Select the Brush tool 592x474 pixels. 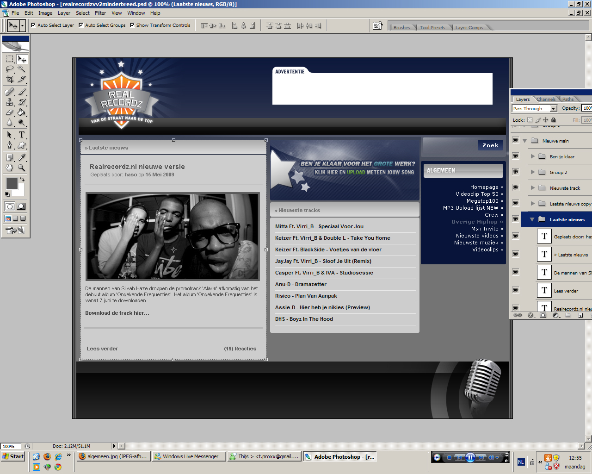[x=22, y=92]
